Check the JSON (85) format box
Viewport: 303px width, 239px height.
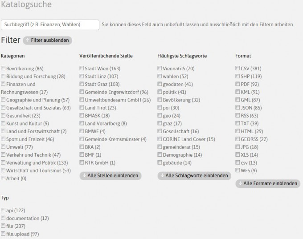tap(237, 107)
